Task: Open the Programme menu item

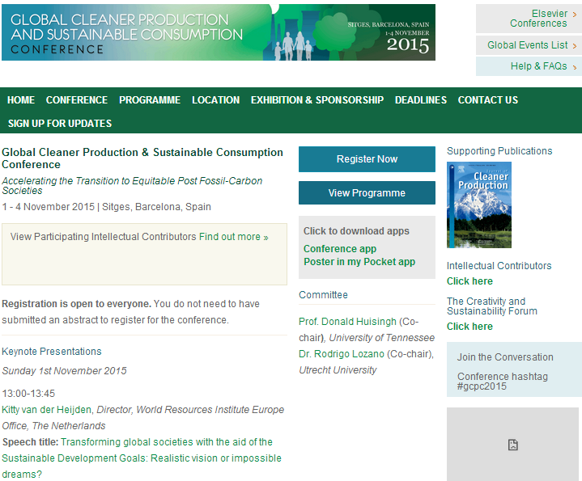Action: (x=150, y=100)
